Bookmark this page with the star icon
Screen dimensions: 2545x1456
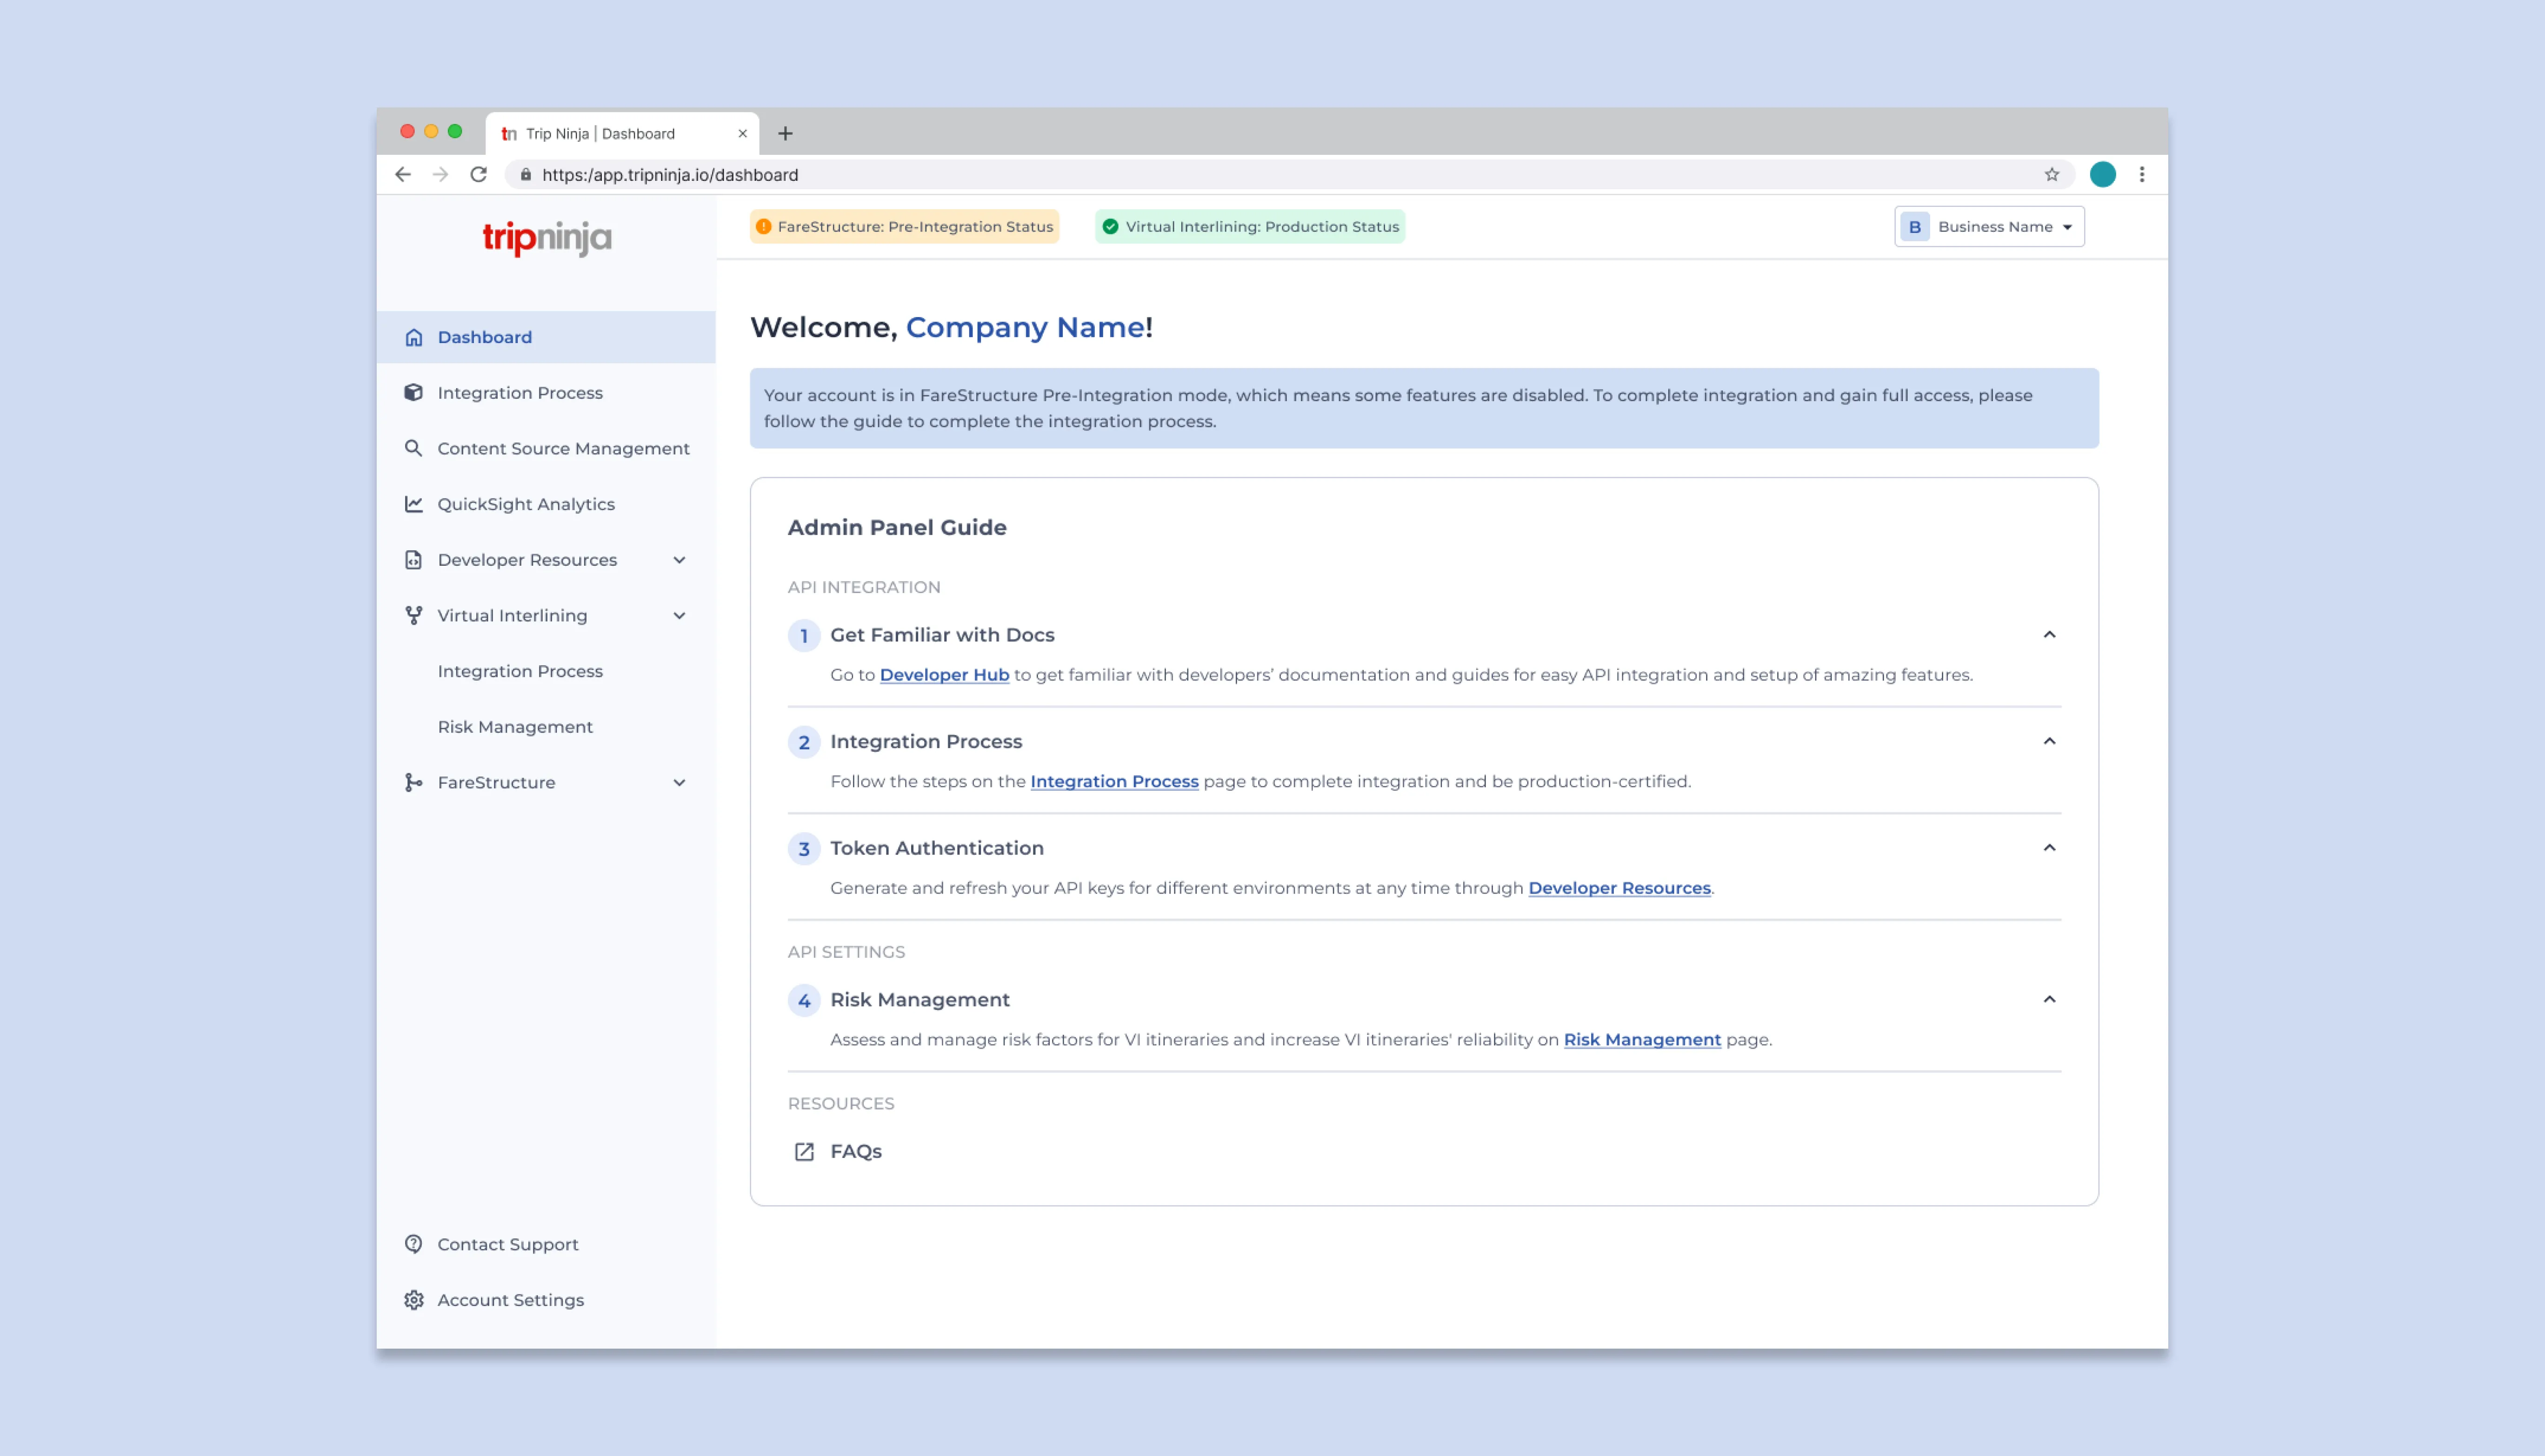[2052, 175]
